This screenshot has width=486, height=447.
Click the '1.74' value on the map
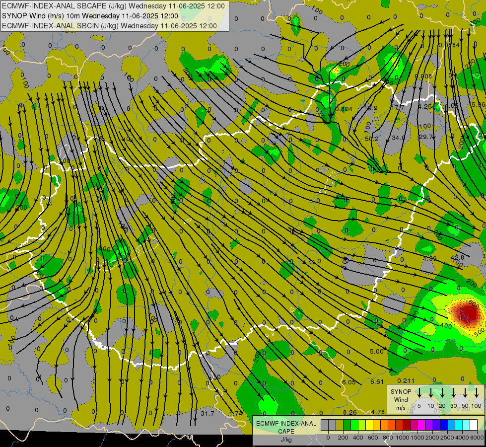236,414
